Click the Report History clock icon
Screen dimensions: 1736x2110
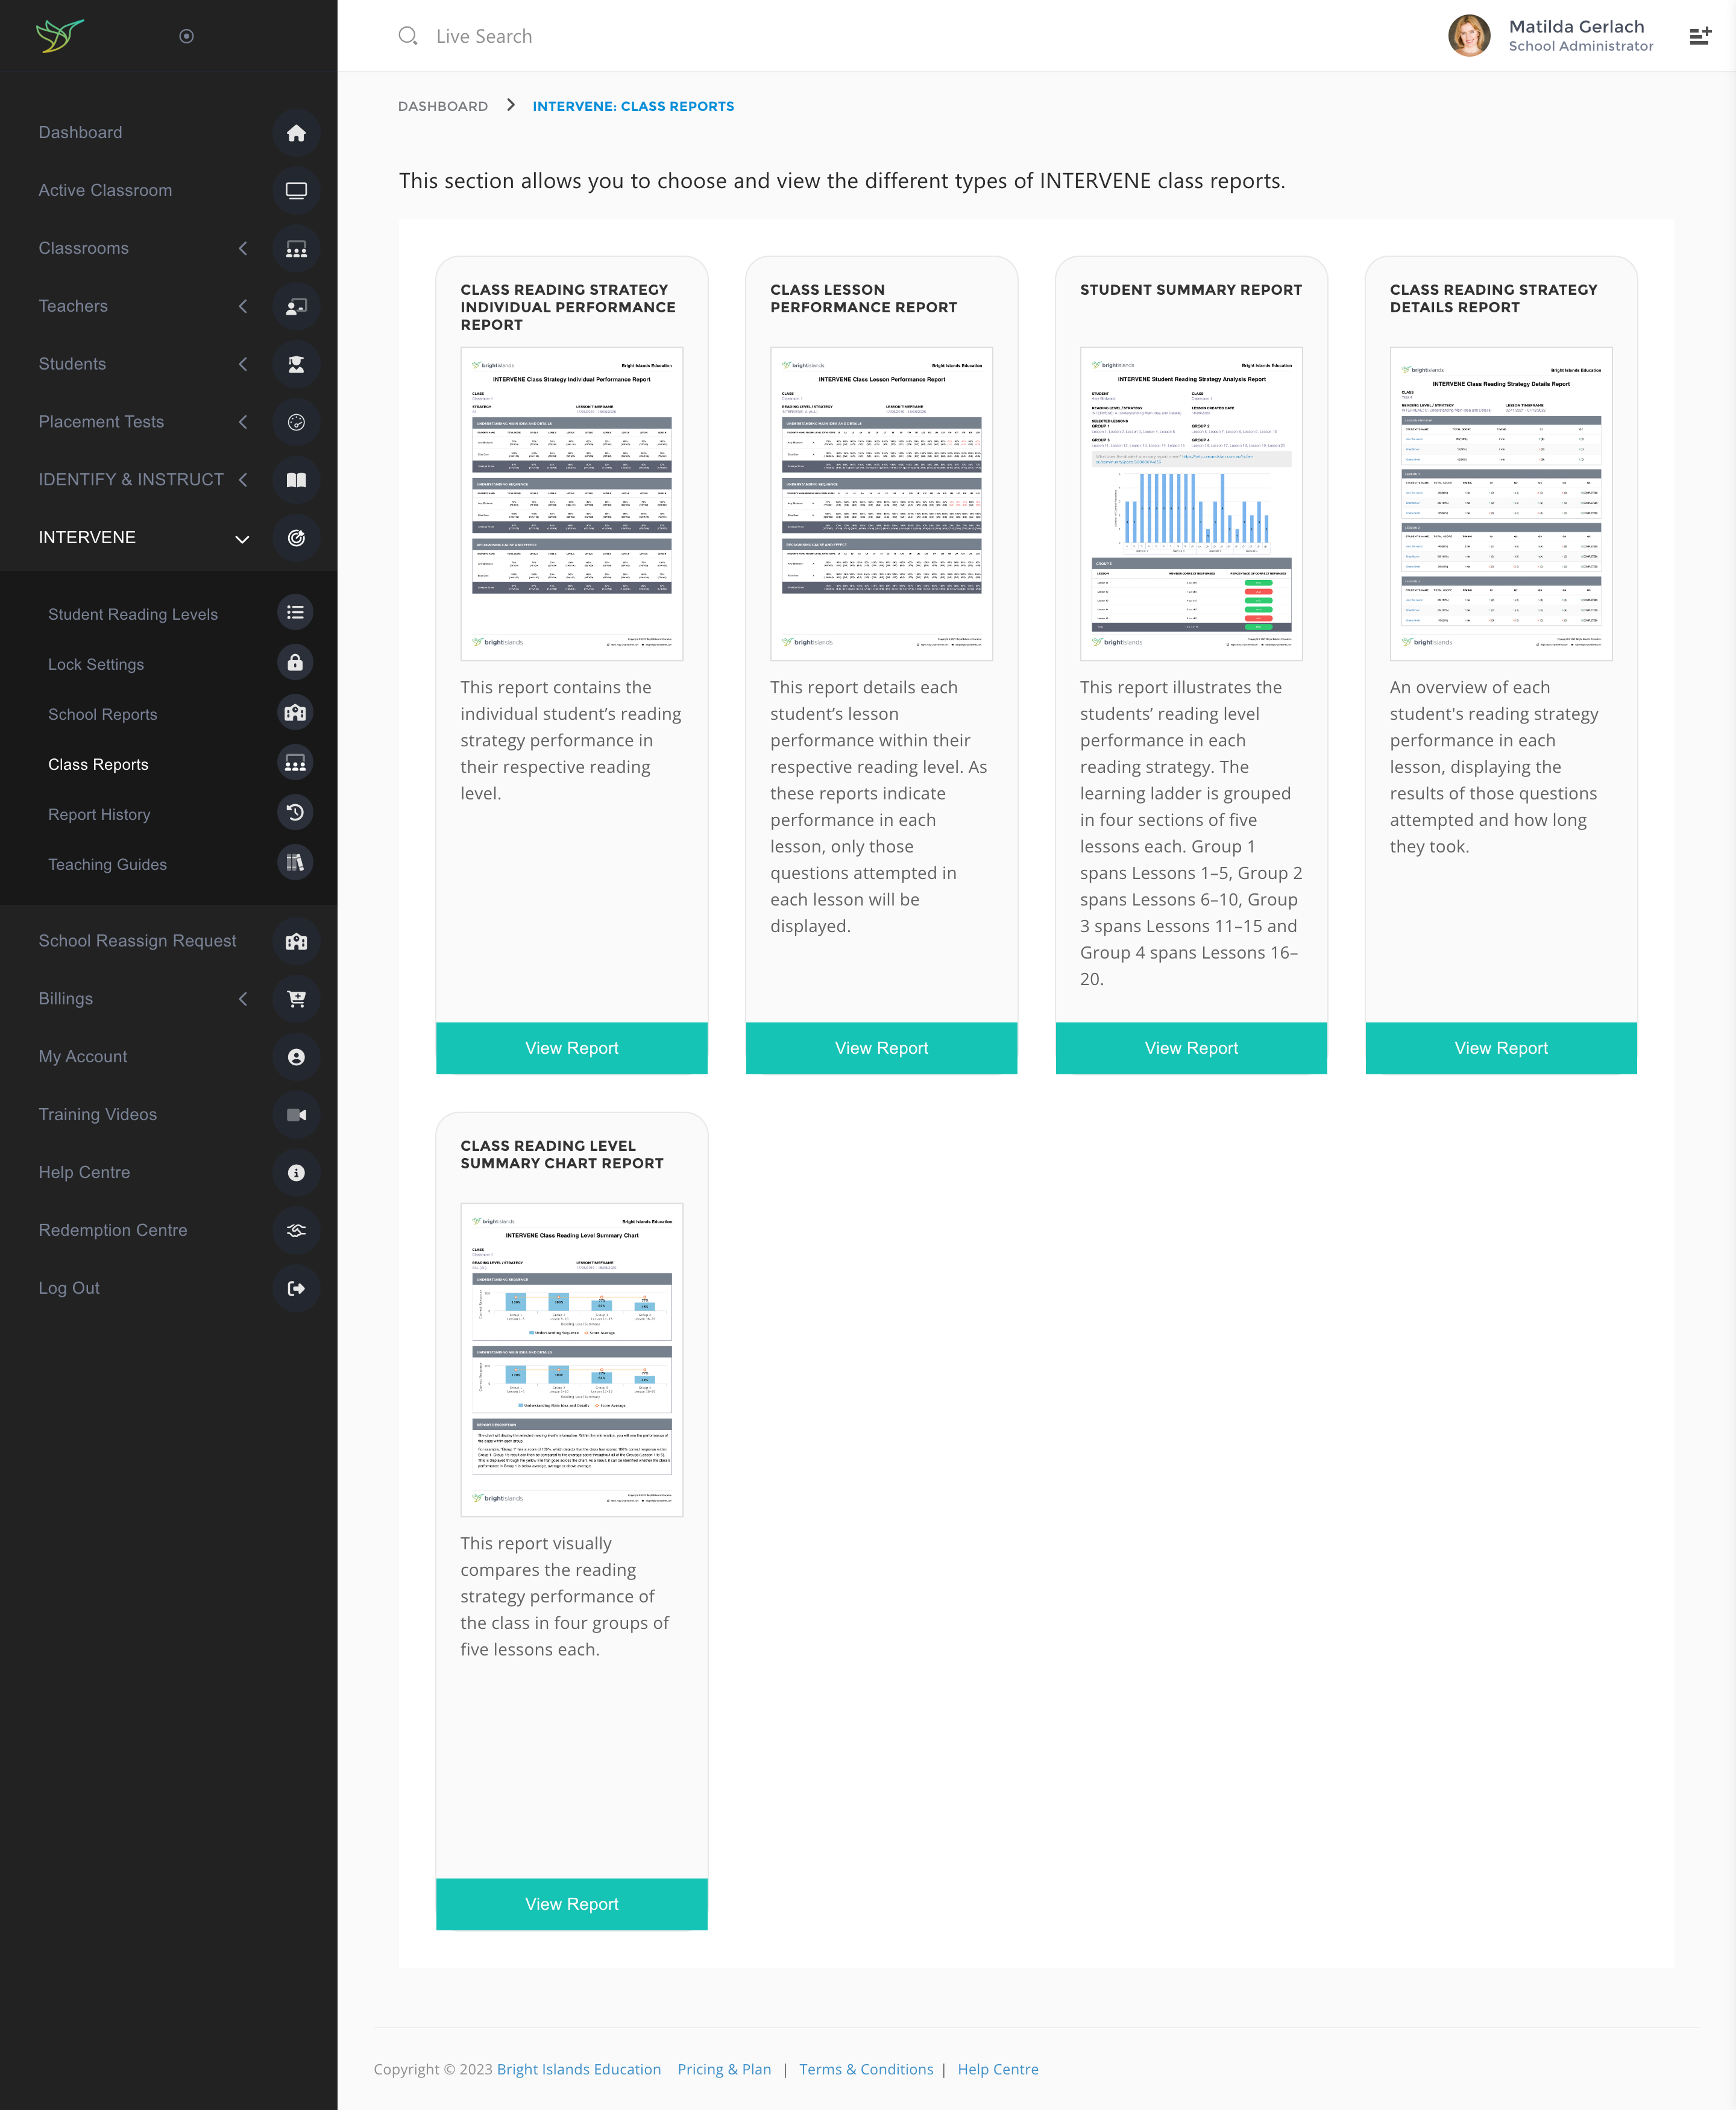(x=295, y=813)
